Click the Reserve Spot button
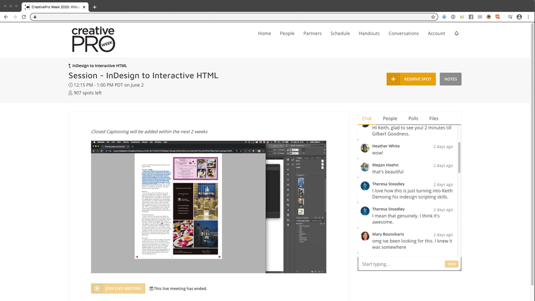Viewport: 535px width, 301px height. coord(411,79)
